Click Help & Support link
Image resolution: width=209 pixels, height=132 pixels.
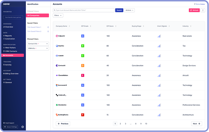(9, 123)
